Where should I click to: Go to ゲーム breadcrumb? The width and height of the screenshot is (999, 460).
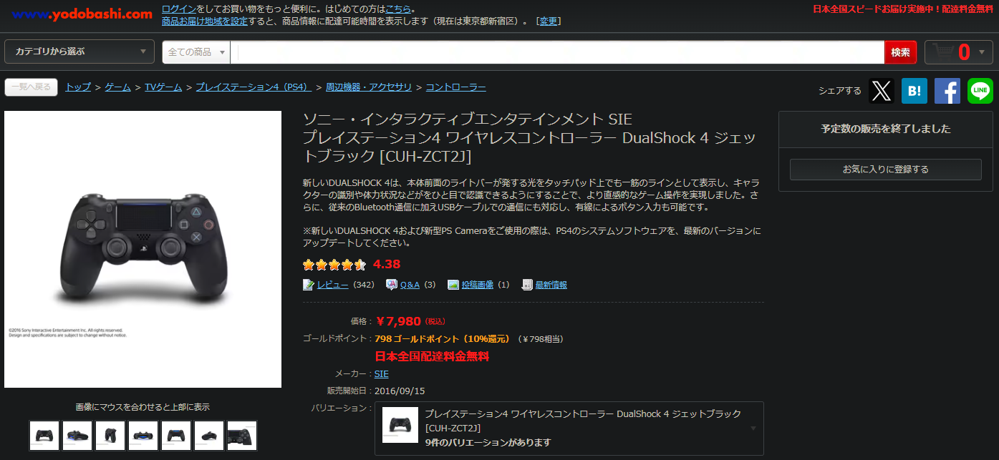coord(117,87)
